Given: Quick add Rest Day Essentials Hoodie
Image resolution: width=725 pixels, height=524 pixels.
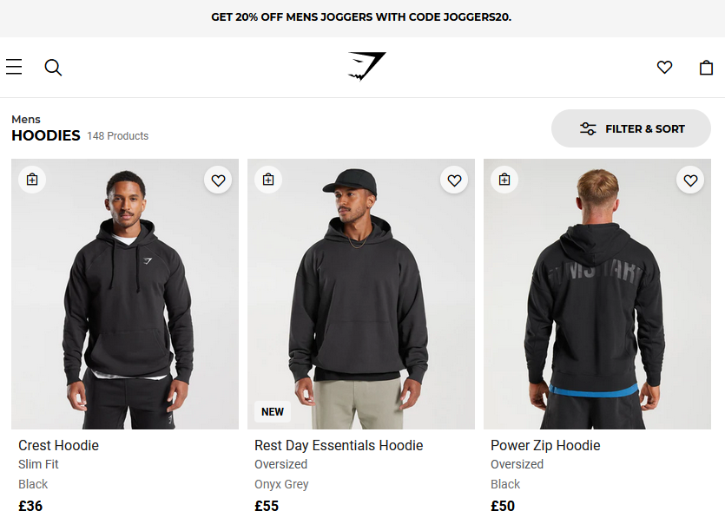Looking at the screenshot, I should pos(268,180).
